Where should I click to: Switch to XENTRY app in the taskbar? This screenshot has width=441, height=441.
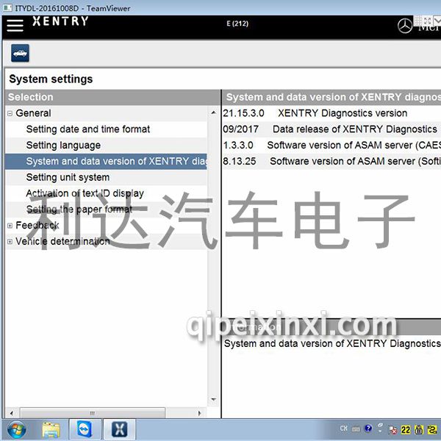pyautogui.click(x=119, y=429)
